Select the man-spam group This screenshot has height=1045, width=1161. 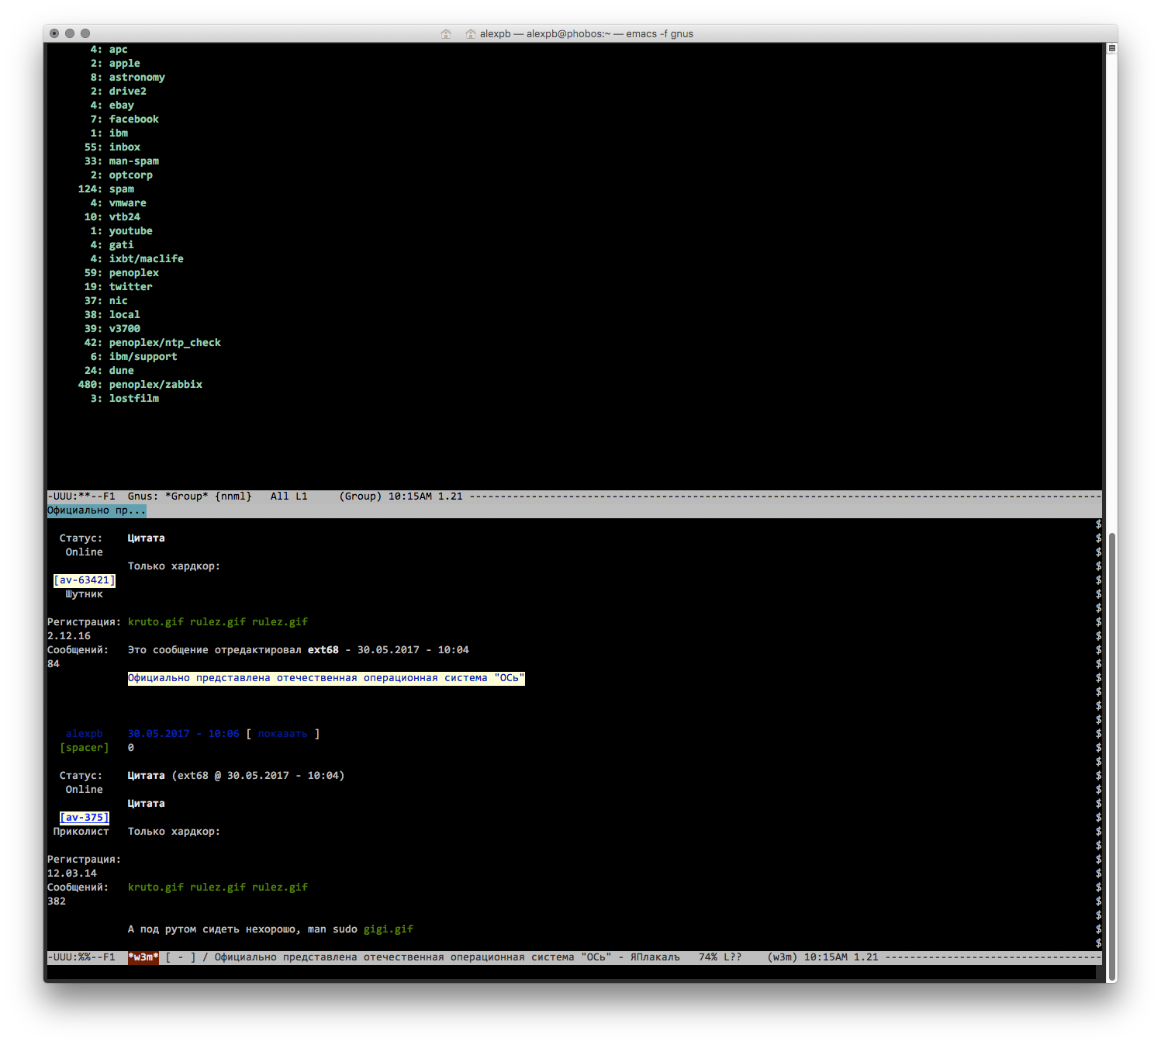133,161
